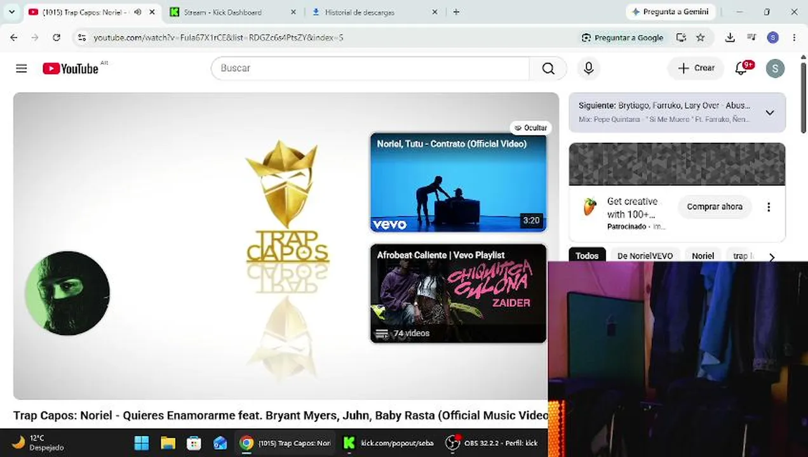Image resolution: width=808 pixels, height=457 pixels.
Task: Open Afrobeat Caliente Vevo Playlist card
Action: coord(458,294)
